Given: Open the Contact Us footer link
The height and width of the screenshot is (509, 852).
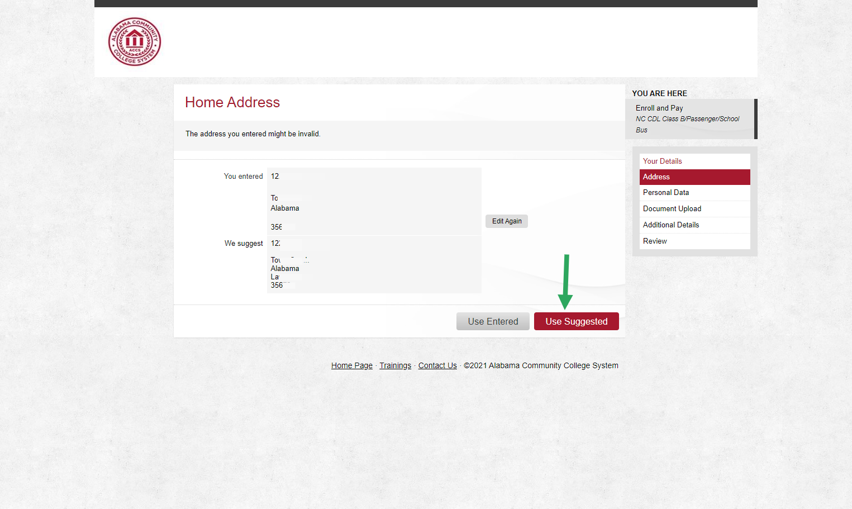Looking at the screenshot, I should click(x=437, y=365).
